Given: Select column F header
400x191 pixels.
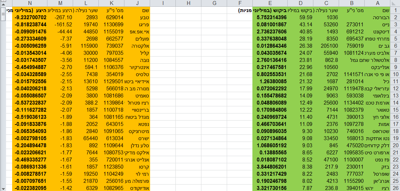Looking at the screenshot, I should coord(240,3).
